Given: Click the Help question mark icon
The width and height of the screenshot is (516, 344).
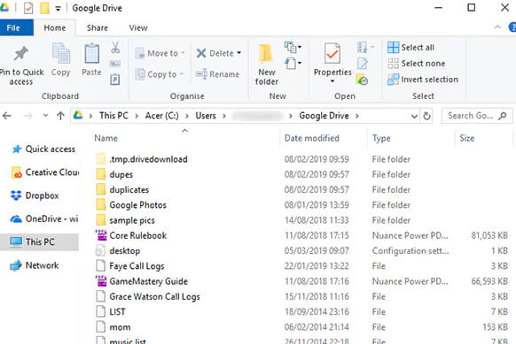Looking at the screenshot, I should click(x=512, y=27).
